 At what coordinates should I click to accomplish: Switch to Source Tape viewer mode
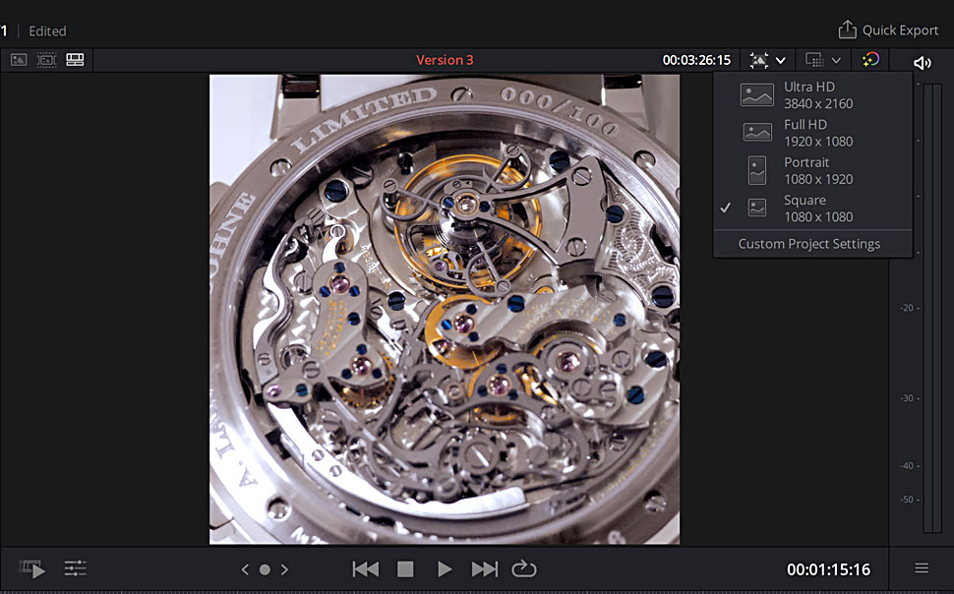(46, 60)
